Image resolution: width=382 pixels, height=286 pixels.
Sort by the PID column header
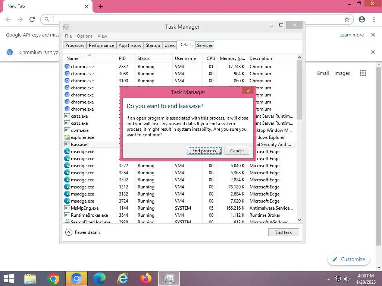click(126, 58)
